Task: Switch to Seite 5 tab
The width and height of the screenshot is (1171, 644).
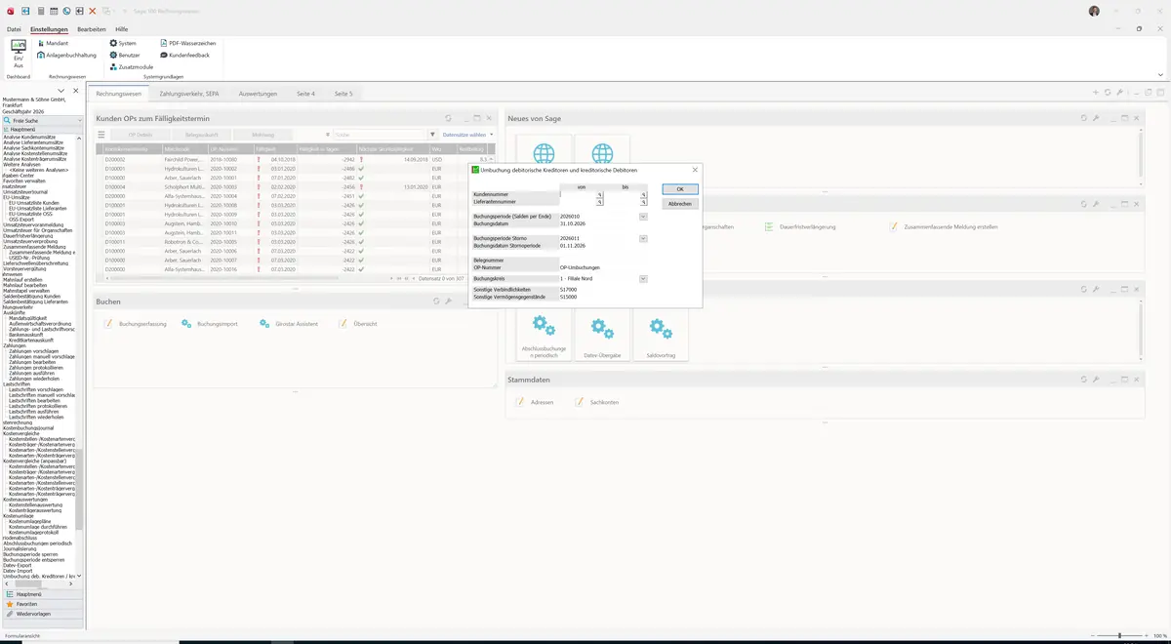Action: coord(343,94)
